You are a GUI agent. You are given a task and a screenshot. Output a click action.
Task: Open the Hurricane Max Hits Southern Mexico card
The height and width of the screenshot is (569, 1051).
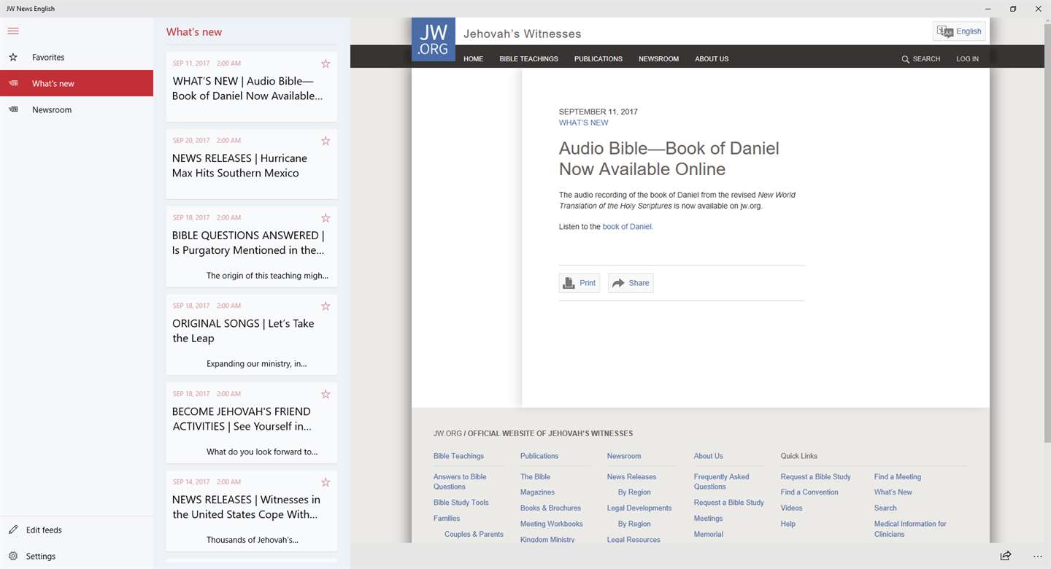coord(252,163)
